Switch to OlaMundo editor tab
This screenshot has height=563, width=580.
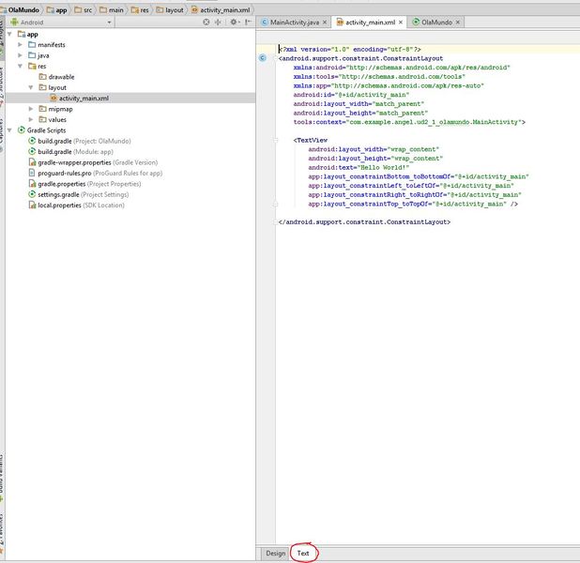click(436, 23)
